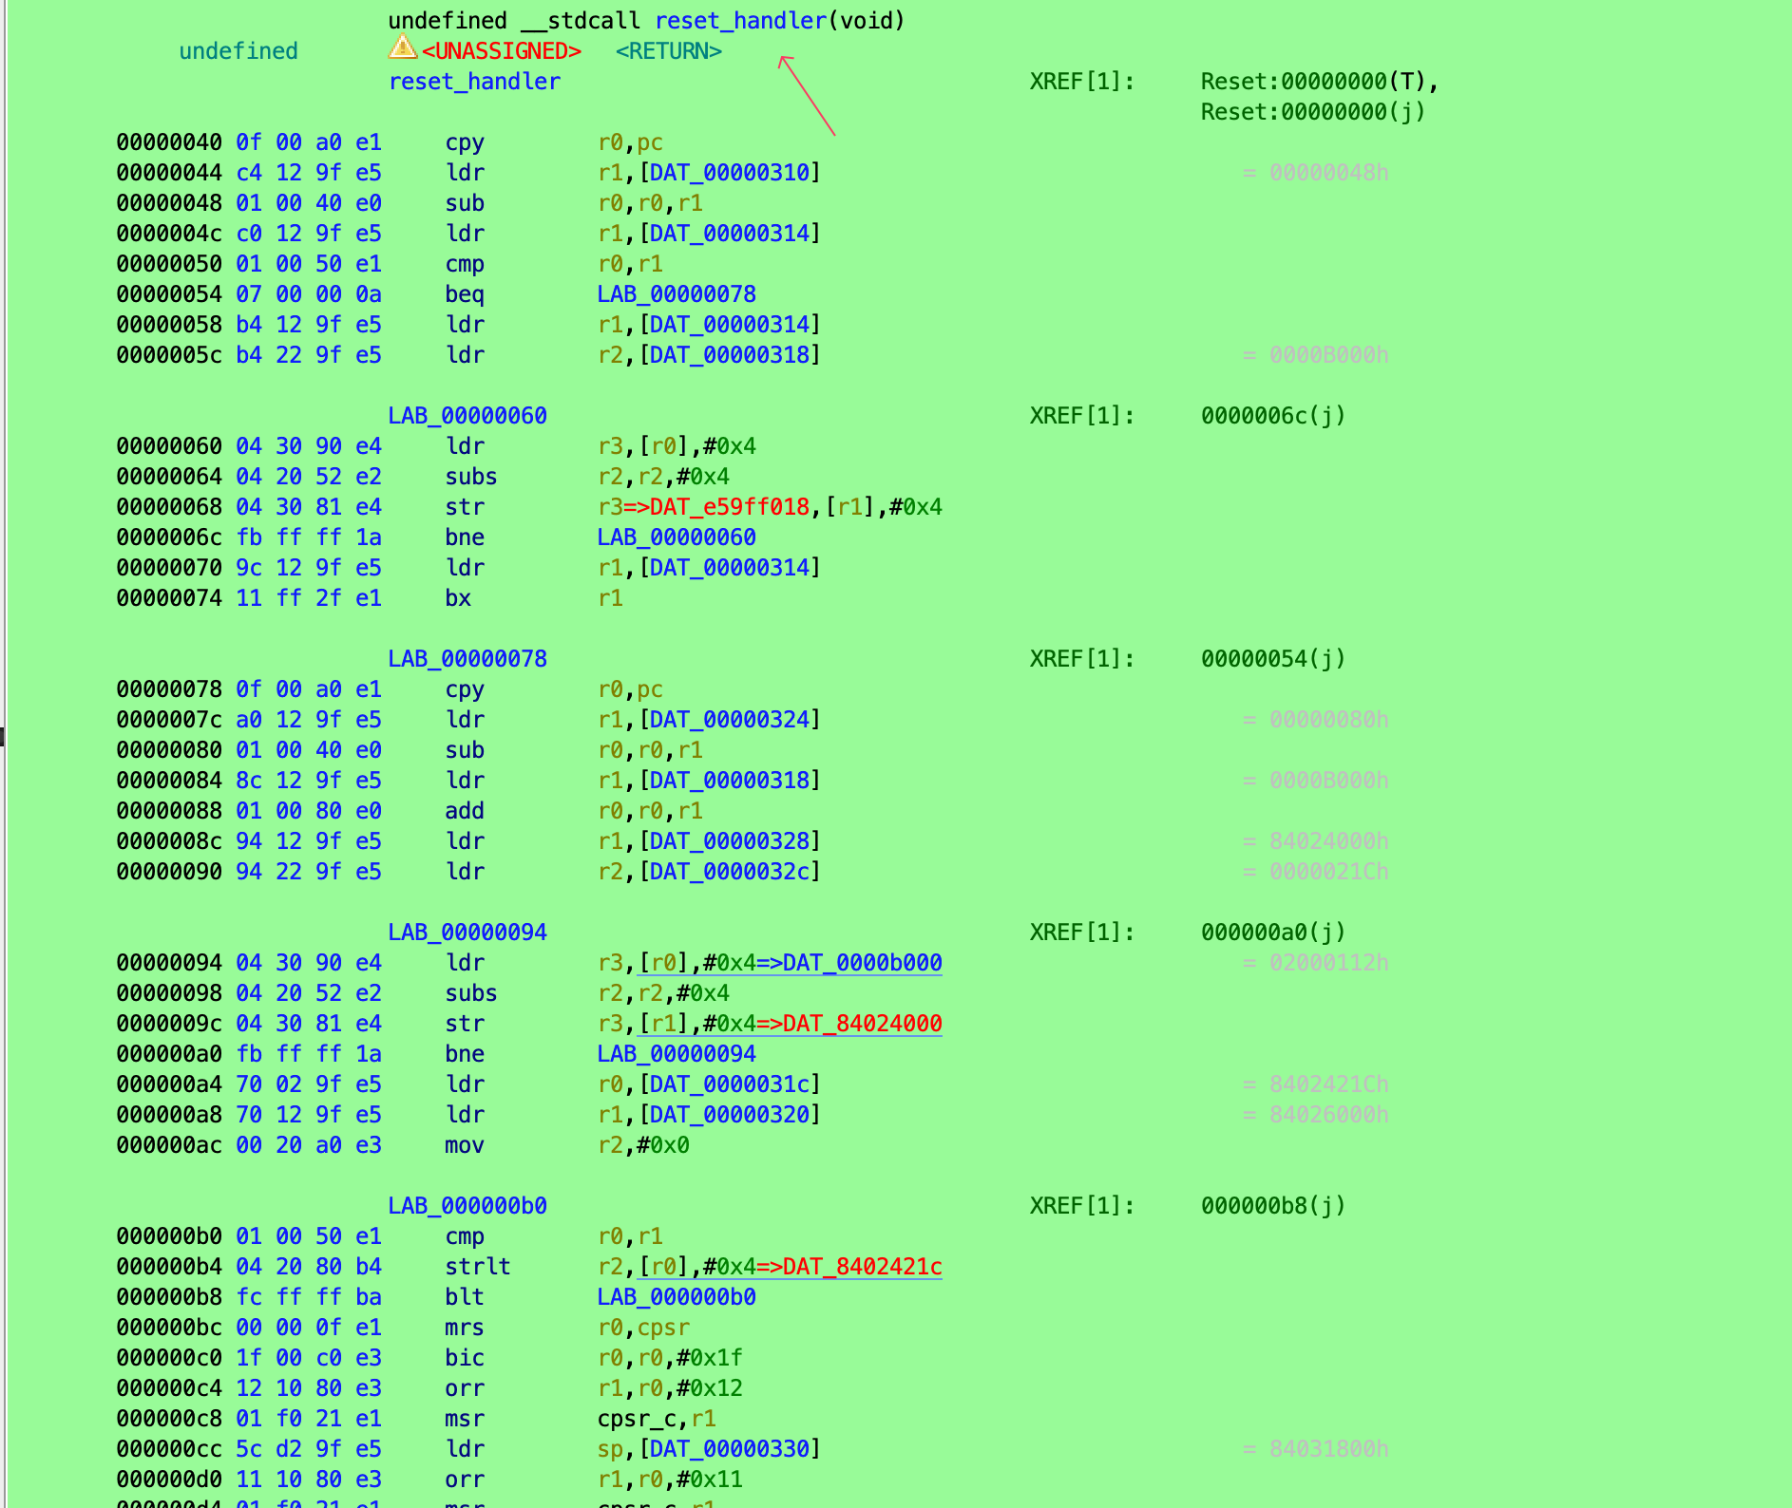Viewport: 1792px width, 1508px height.
Task: Follow XREF 000000b8(j)
Action: [1273, 1206]
